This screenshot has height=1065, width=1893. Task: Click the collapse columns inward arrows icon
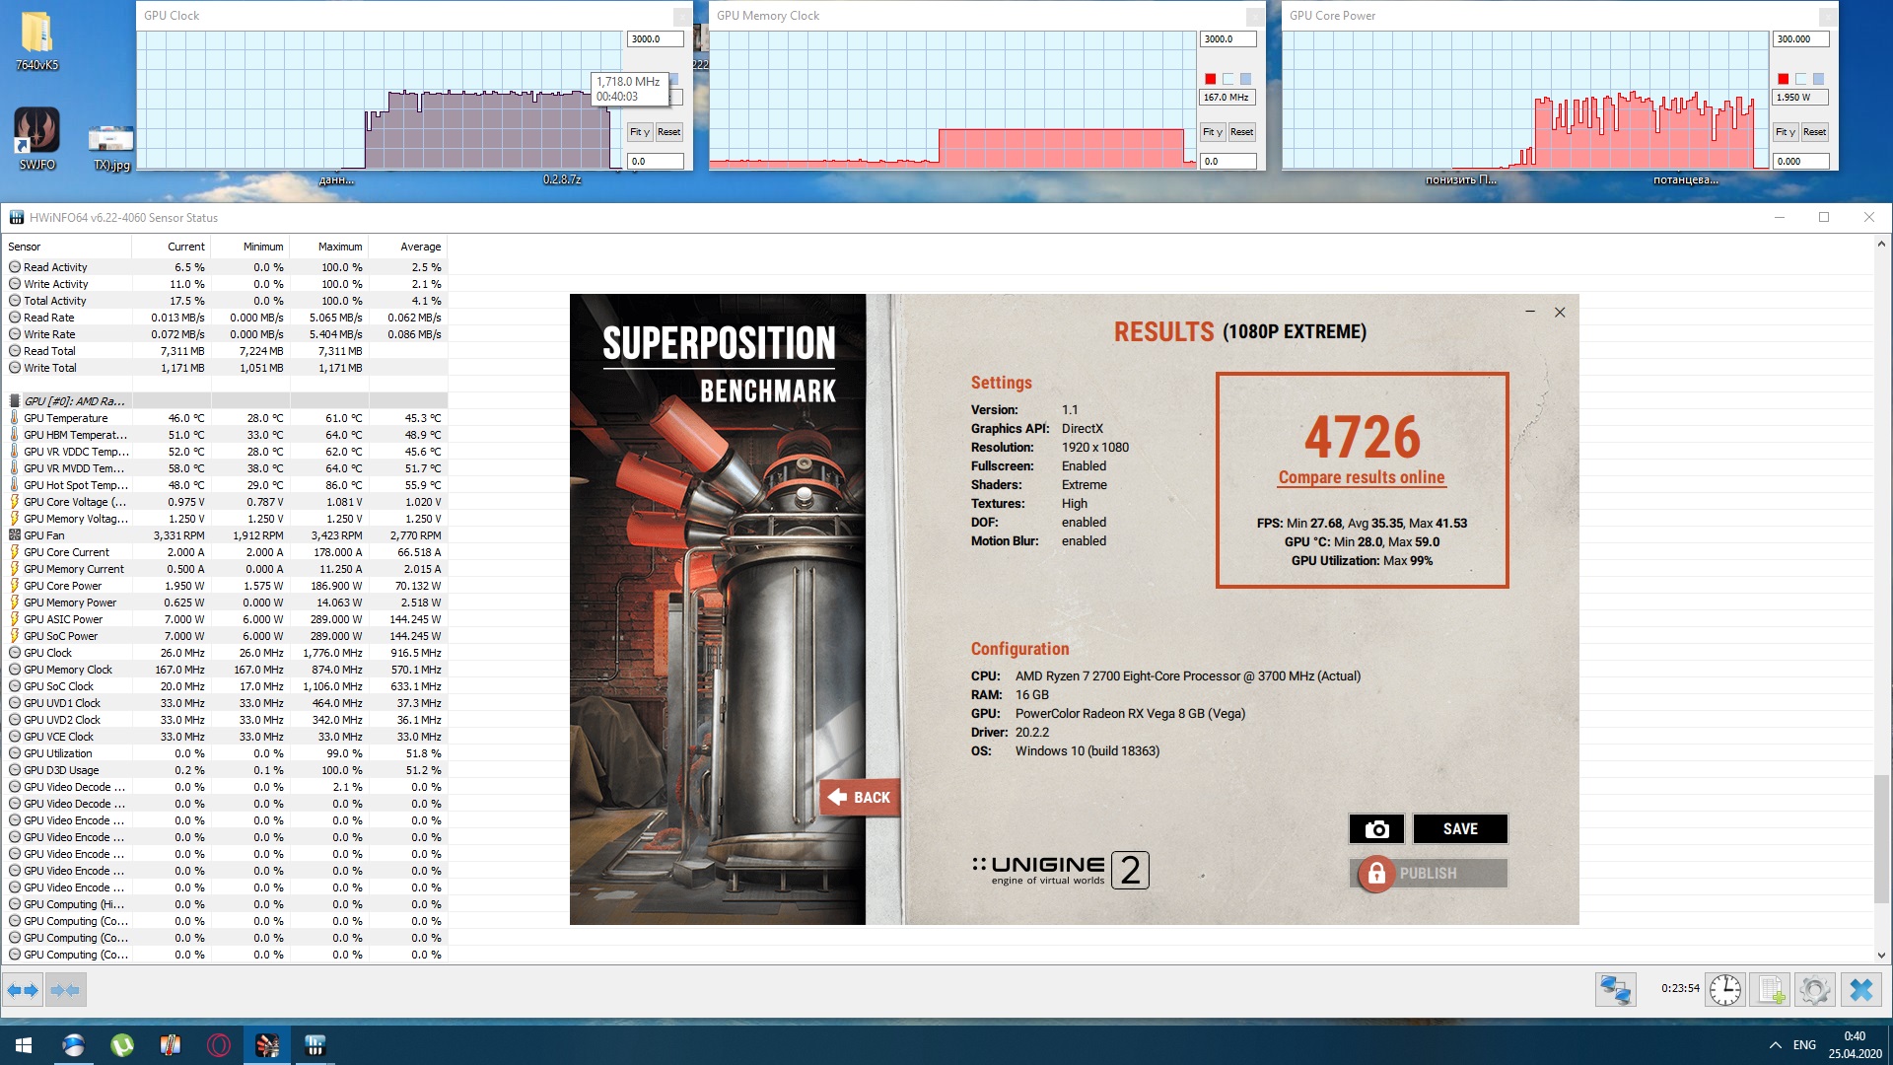click(x=64, y=990)
